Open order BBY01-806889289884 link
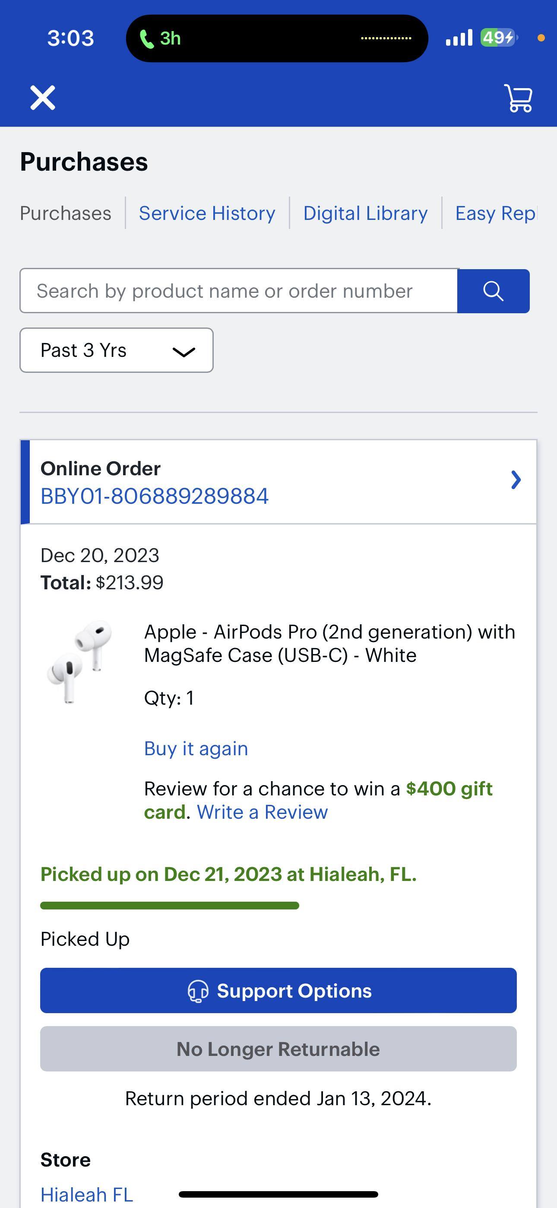 [x=155, y=496]
